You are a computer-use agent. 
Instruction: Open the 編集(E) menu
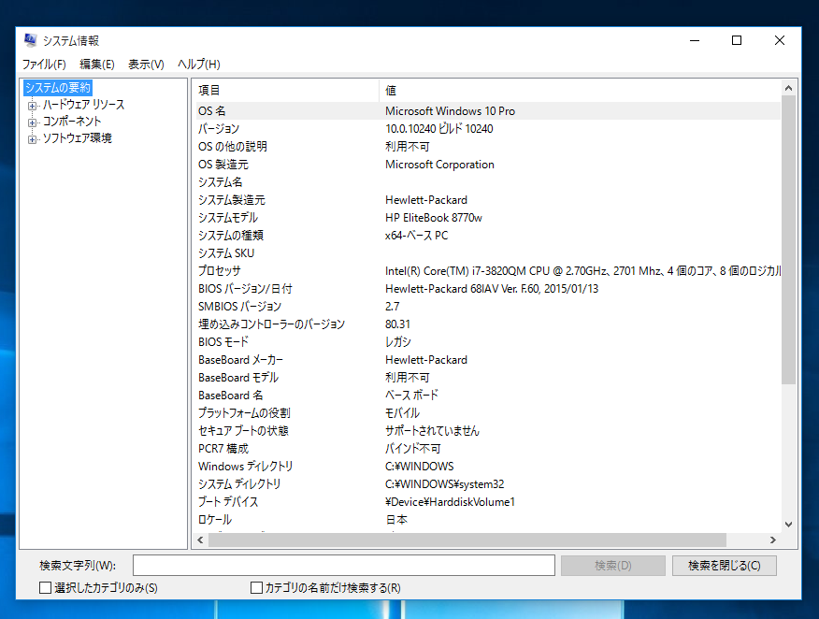tap(97, 65)
